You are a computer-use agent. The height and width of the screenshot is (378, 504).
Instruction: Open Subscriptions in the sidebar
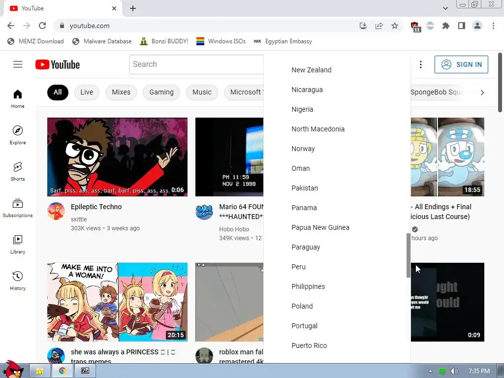click(18, 208)
